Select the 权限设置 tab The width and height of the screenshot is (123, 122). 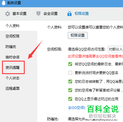pos(82,14)
